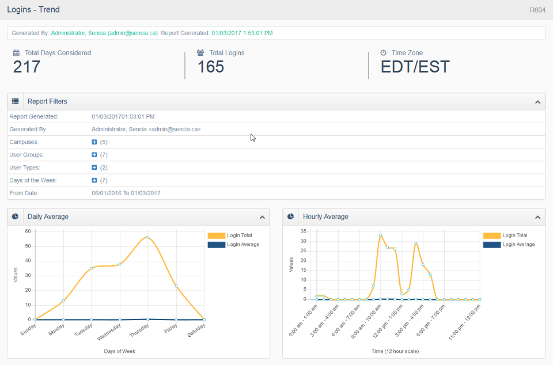Click the clock icon beside Time Zone

point(384,53)
